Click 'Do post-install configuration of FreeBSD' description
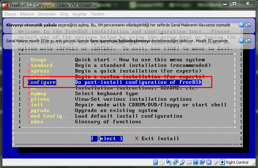Screen dimensions: 258x168 coord(138,82)
